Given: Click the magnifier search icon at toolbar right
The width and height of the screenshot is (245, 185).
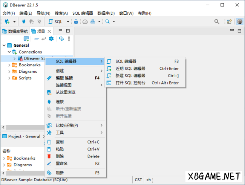Looking at the screenshot, I should 217,21.
